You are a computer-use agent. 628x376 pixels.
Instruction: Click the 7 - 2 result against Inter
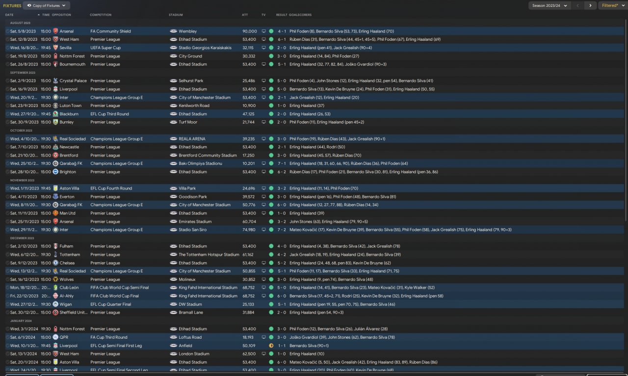(x=282, y=230)
